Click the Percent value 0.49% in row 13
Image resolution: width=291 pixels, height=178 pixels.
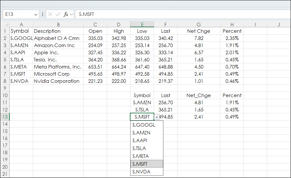(x=232, y=117)
